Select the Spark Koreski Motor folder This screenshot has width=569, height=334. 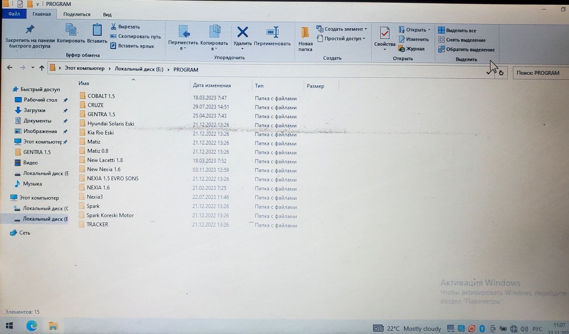click(x=106, y=215)
